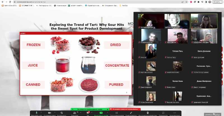
Task: Select the Тетяна Пась participant tile
Action: coord(178,51)
